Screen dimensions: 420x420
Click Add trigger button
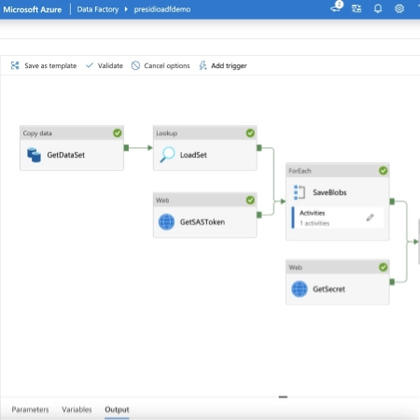tap(223, 65)
